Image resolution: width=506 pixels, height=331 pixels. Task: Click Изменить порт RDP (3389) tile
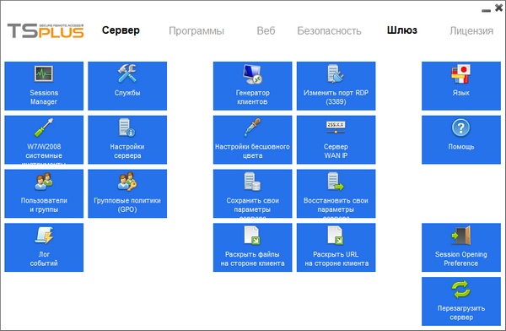(336, 86)
